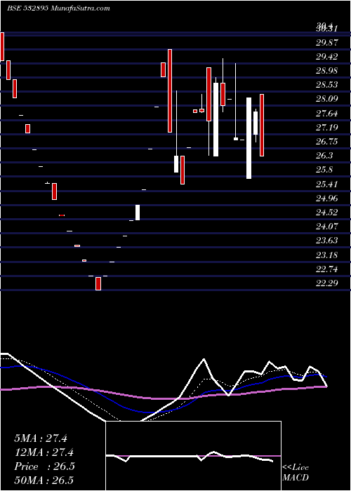Click the lowest red candle near 22.29
351x491 pixels.
pyautogui.click(x=98, y=283)
